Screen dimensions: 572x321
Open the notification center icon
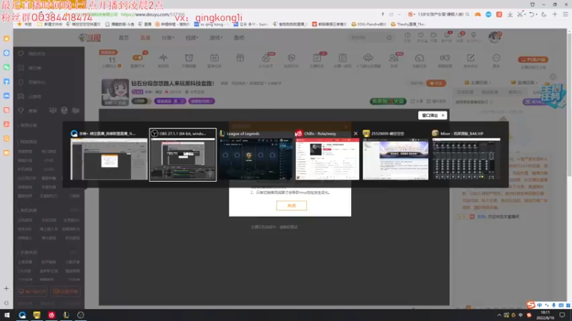click(562, 315)
